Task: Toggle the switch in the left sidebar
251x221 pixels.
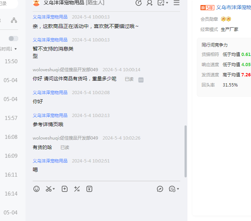Action: pos(13,39)
